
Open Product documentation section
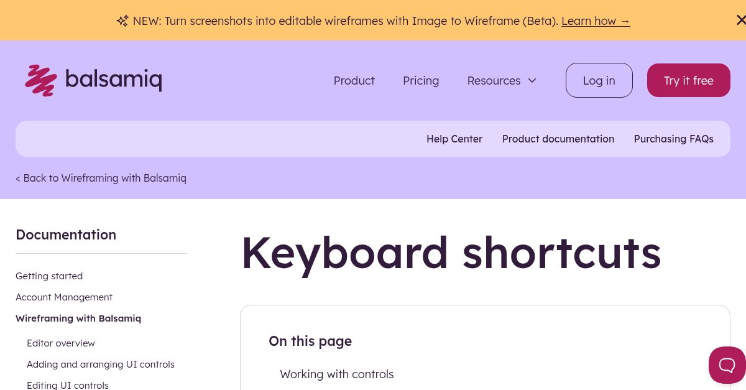558,139
